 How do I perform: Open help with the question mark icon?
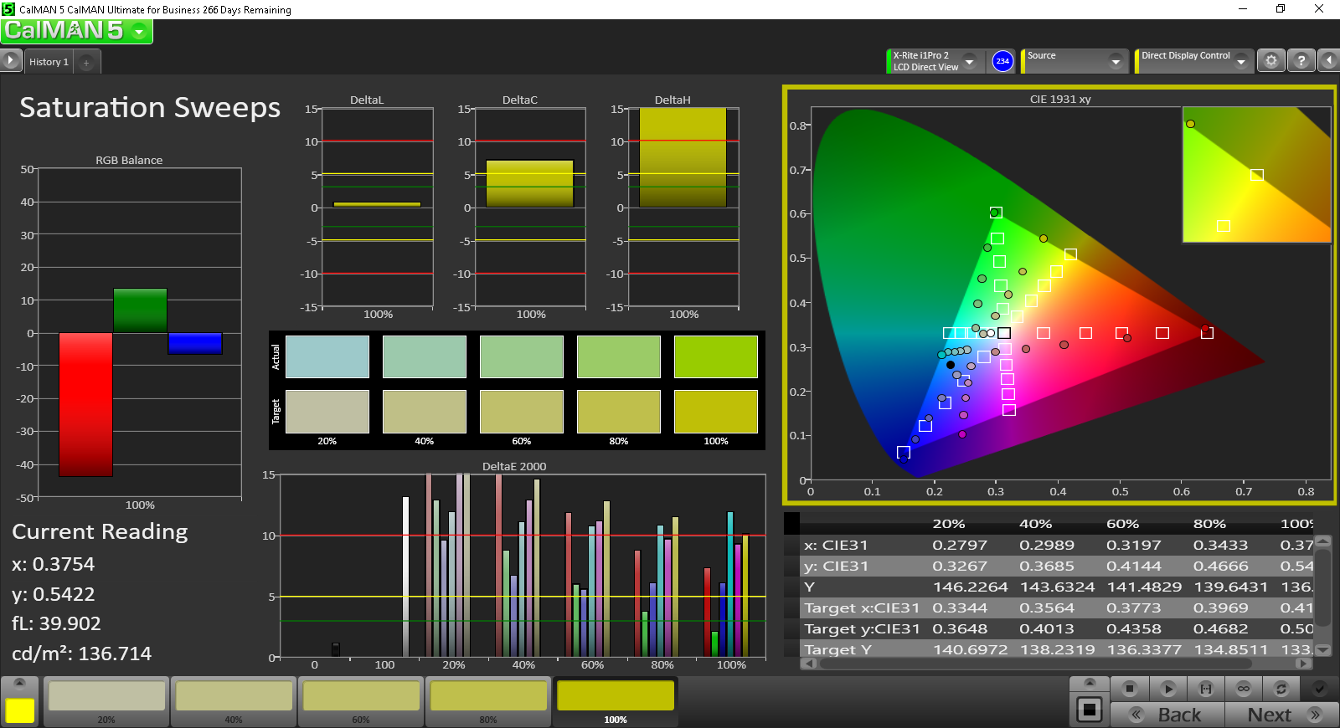[x=1301, y=61]
